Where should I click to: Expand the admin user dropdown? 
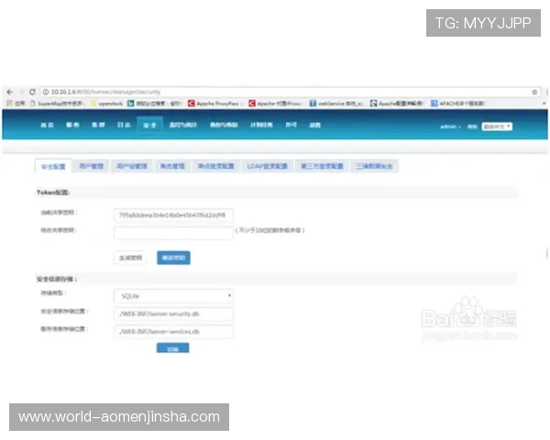click(453, 126)
